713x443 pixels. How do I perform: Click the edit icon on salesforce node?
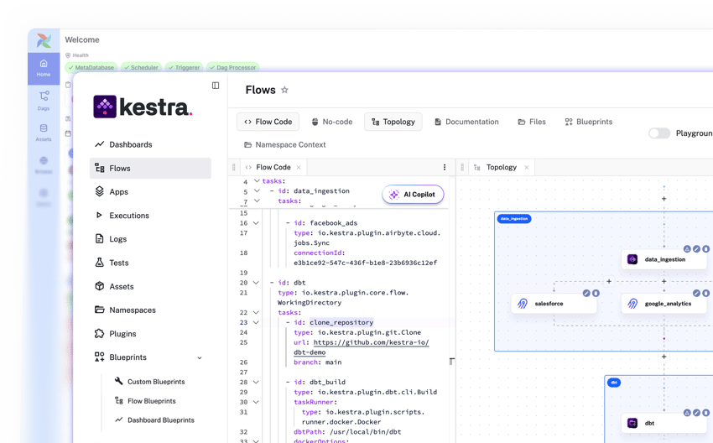tap(585, 293)
